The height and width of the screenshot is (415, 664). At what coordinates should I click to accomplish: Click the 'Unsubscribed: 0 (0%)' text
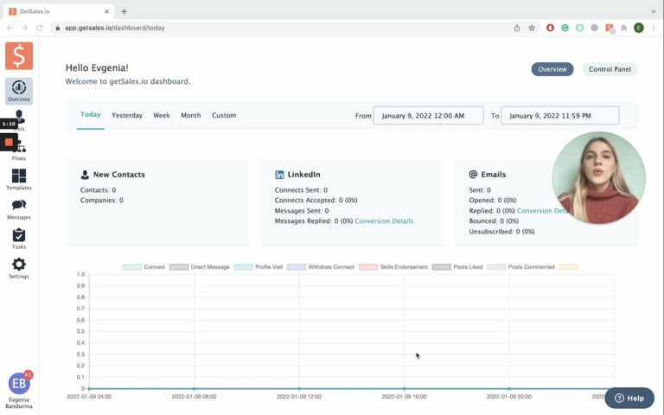tap(501, 232)
